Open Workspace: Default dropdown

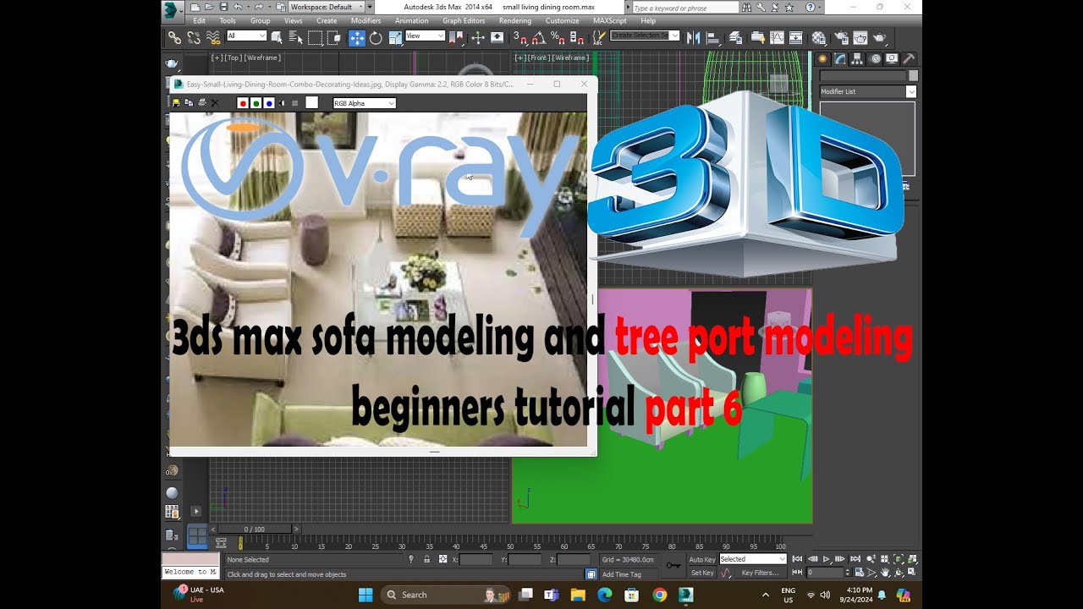coord(325,7)
